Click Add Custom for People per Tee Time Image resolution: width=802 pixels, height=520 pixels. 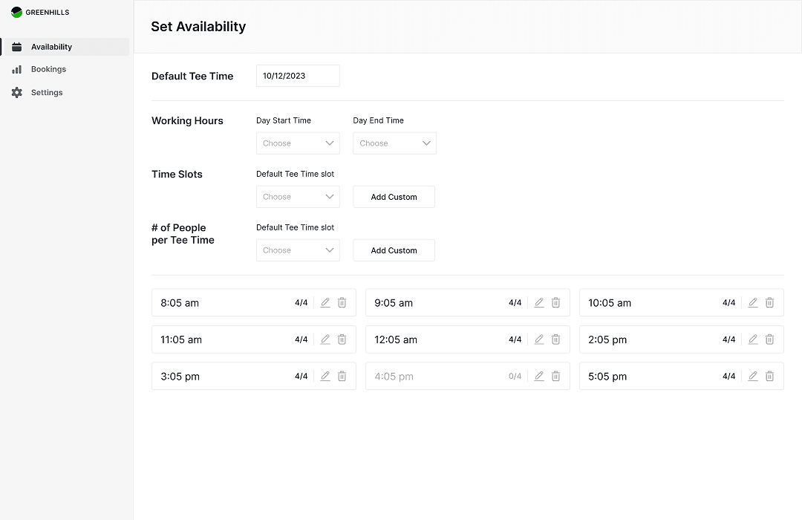(394, 250)
